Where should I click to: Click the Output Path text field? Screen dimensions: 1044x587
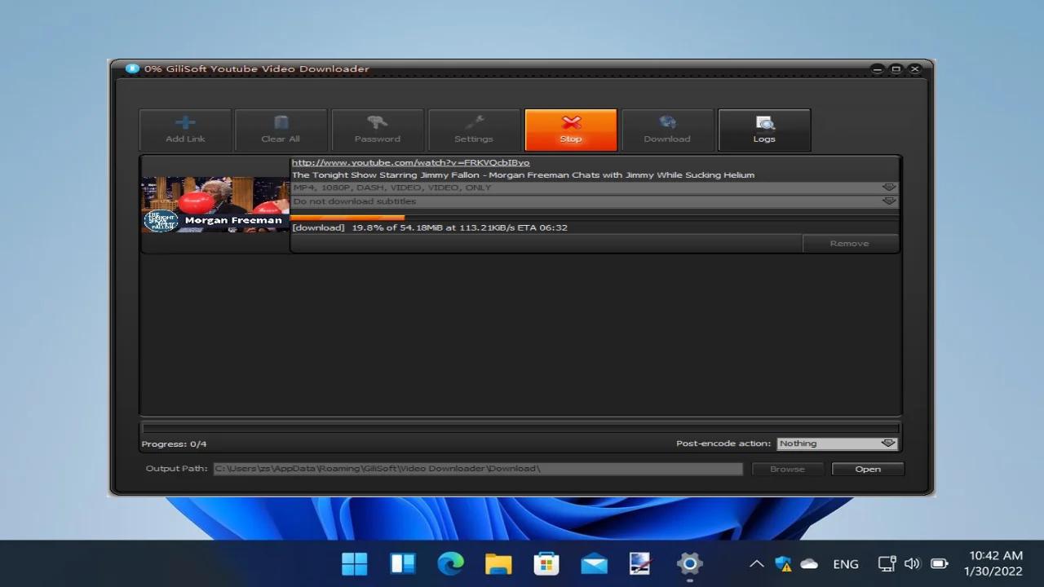click(x=478, y=469)
